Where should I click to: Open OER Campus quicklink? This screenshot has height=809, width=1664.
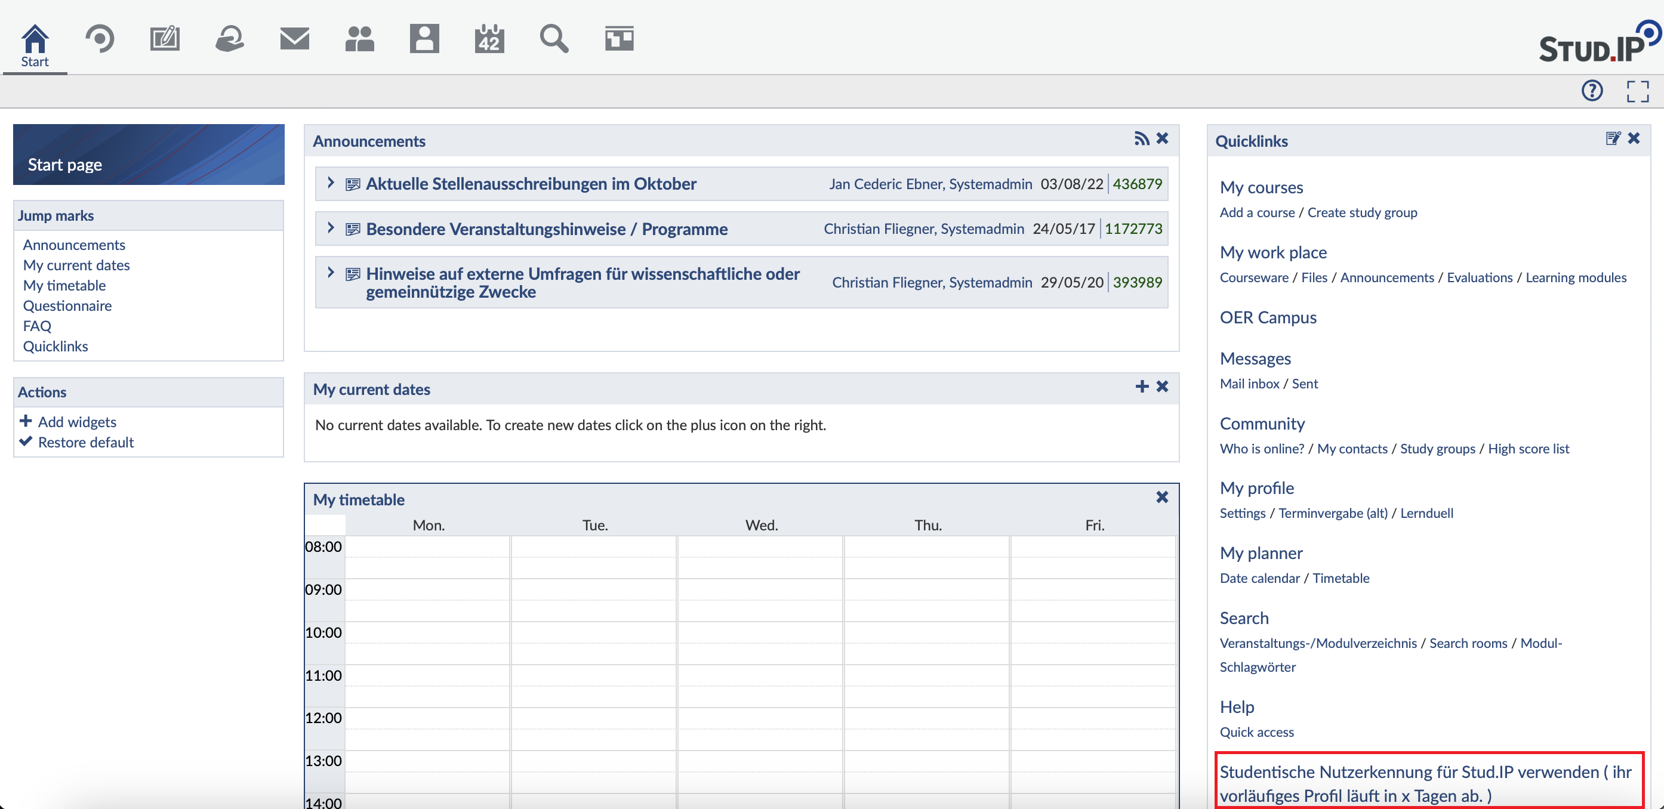point(1267,317)
